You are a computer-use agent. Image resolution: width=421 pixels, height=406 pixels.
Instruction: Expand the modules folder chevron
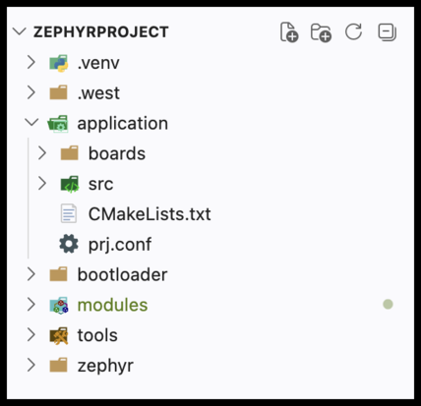coord(31,305)
